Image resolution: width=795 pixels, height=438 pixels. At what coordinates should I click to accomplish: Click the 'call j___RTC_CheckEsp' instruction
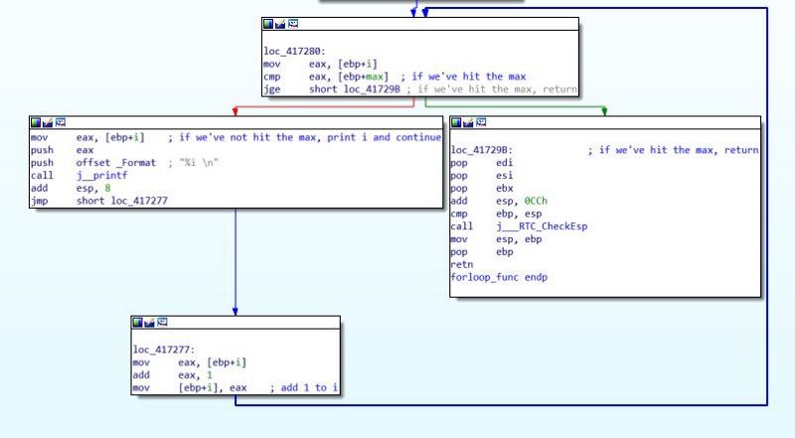coord(519,226)
